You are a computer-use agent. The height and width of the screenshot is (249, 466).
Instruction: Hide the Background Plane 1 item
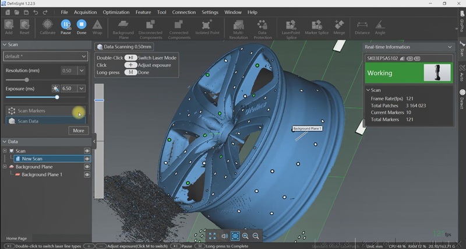87,174
